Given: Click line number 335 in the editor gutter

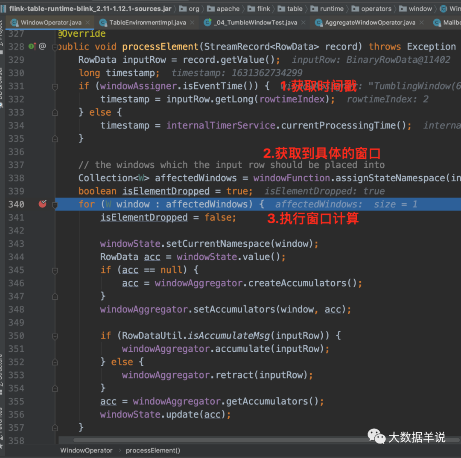Looking at the screenshot, I should pyautogui.click(x=17, y=138).
